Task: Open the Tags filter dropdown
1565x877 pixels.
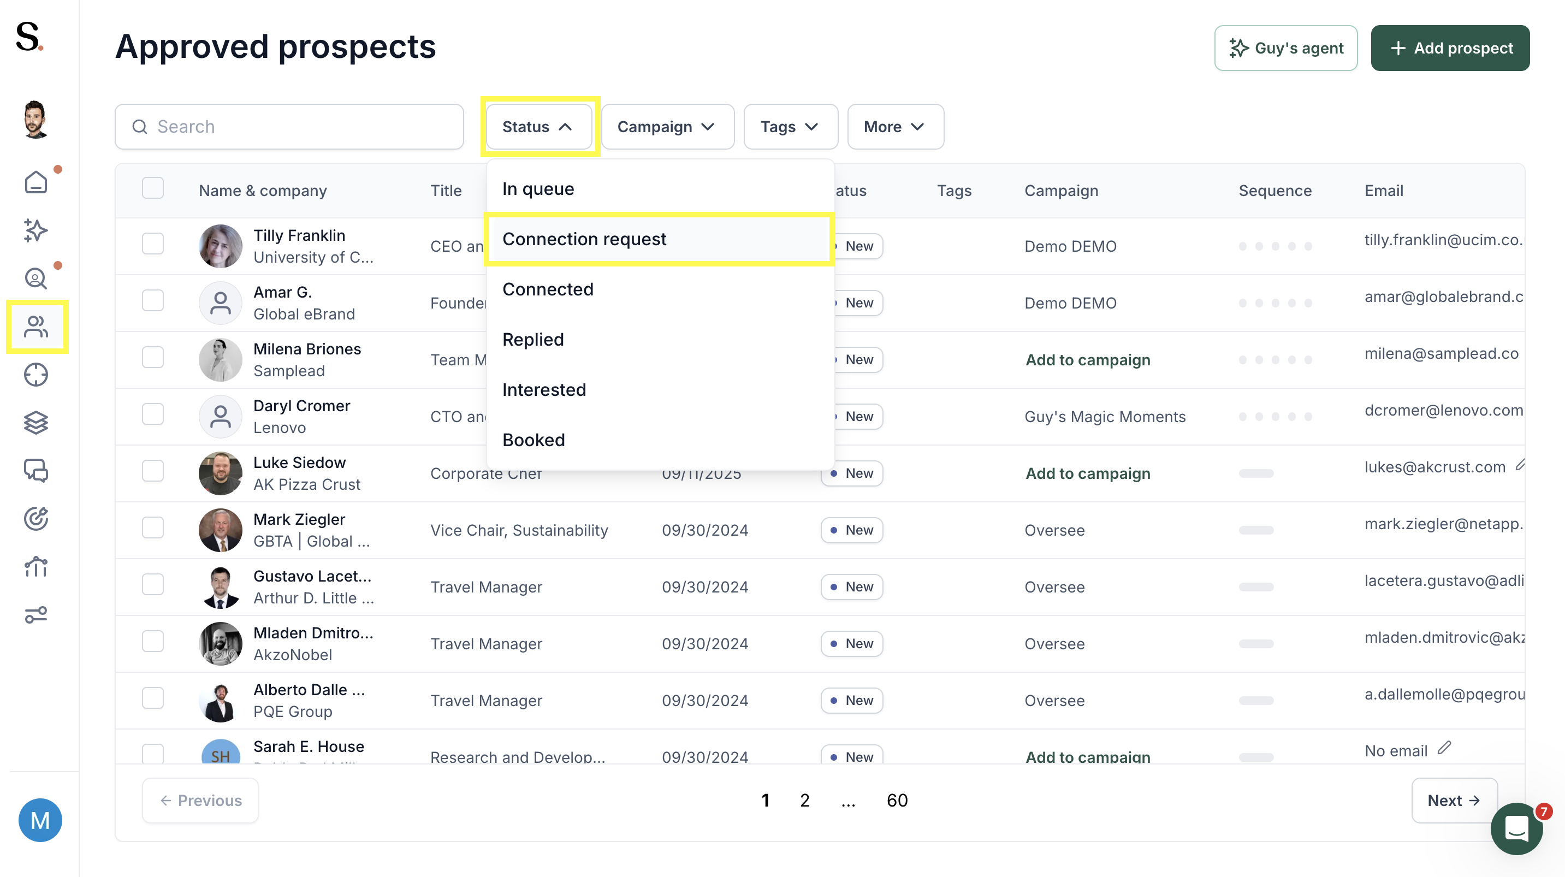Action: pyautogui.click(x=790, y=126)
